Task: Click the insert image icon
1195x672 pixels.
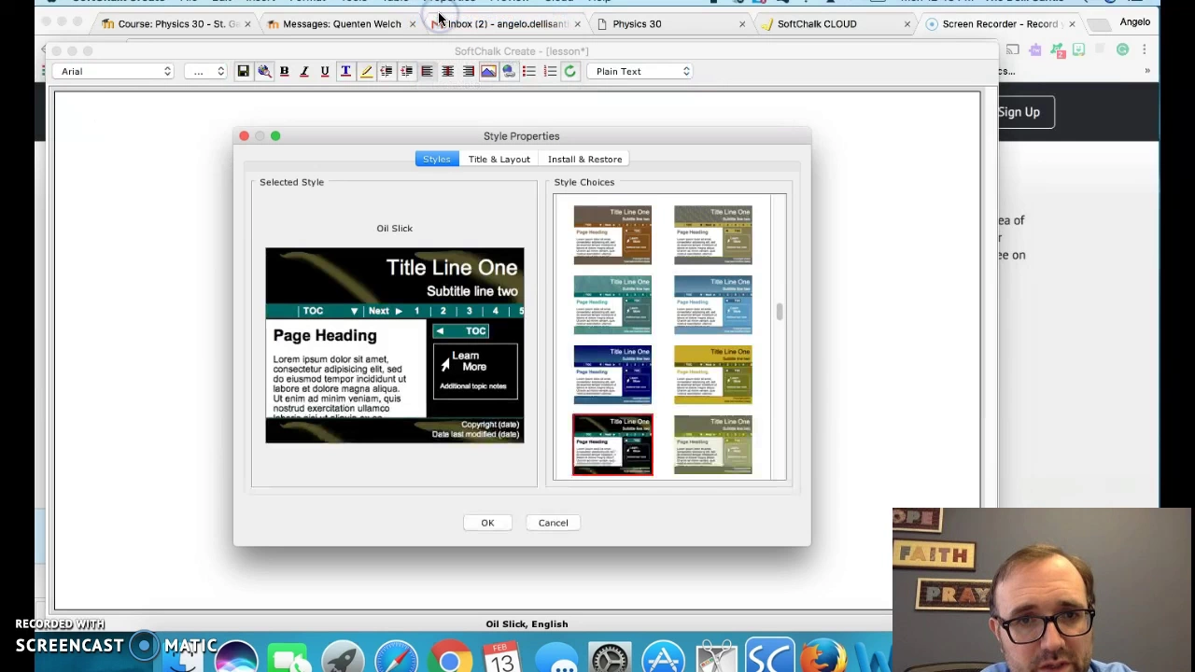Action: pyautogui.click(x=488, y=71)
